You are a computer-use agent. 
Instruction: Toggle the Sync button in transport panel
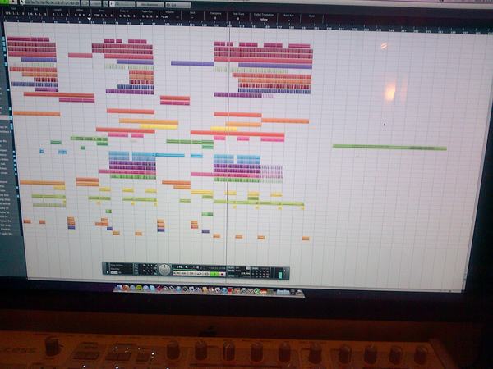[230, 276]
